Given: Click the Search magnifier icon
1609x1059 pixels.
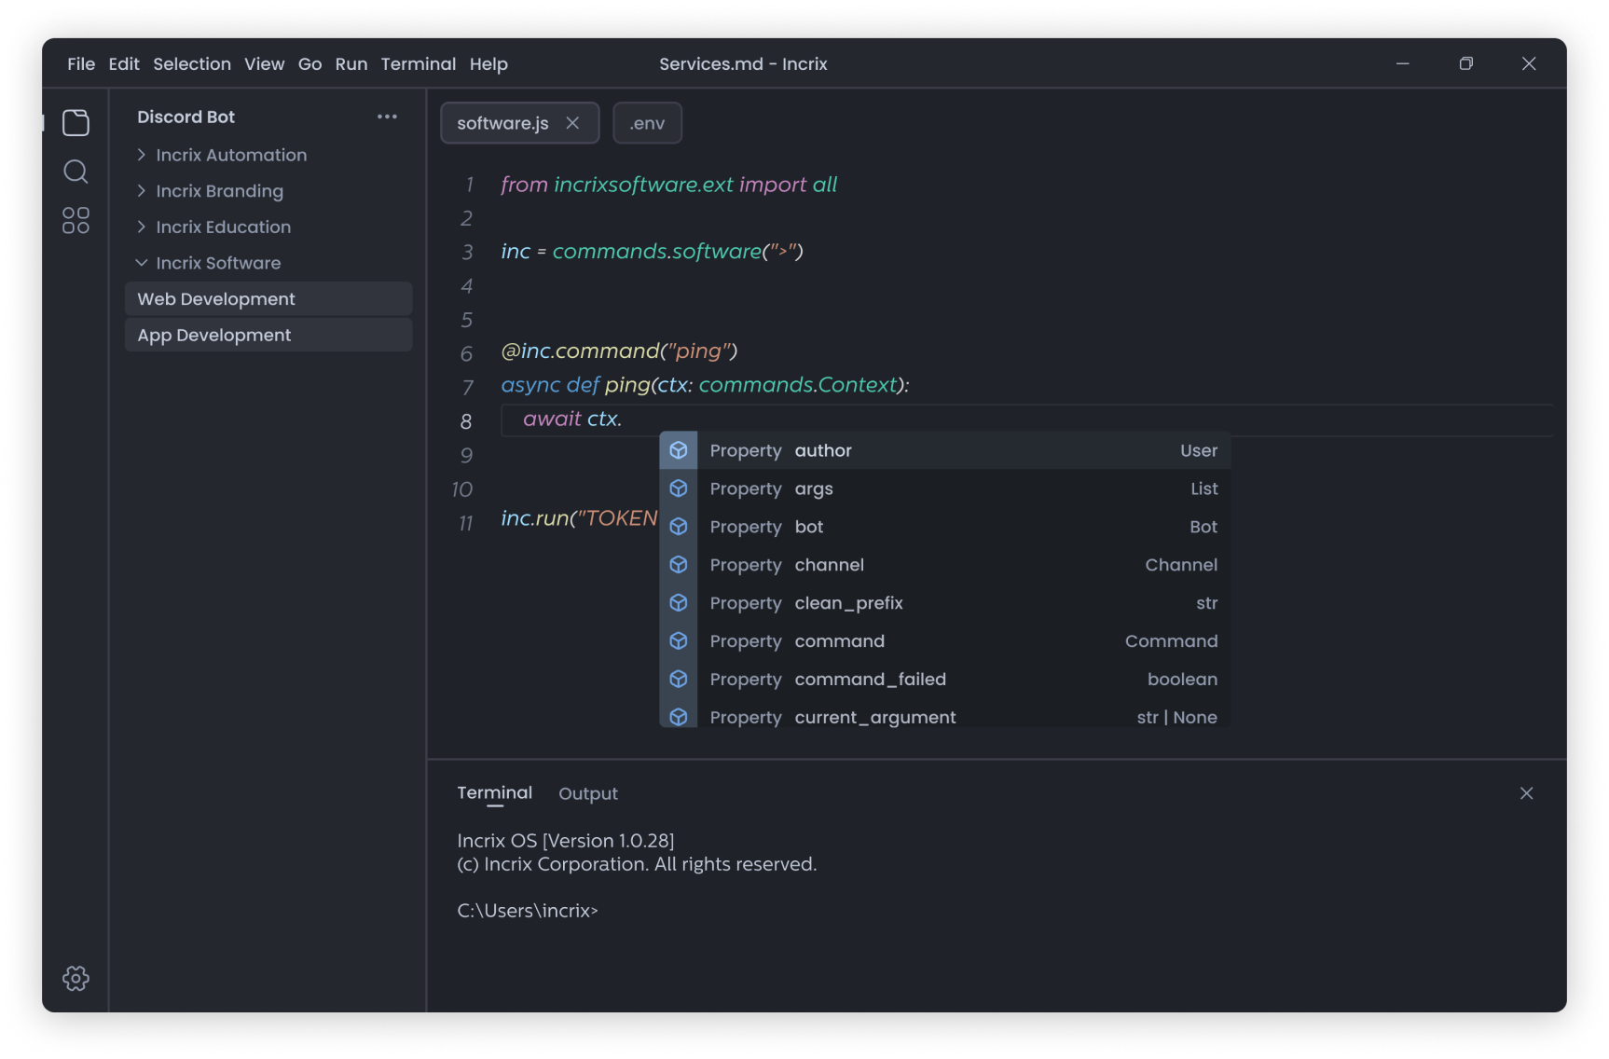Looking at the screenshot, I should tap(76, 172).
